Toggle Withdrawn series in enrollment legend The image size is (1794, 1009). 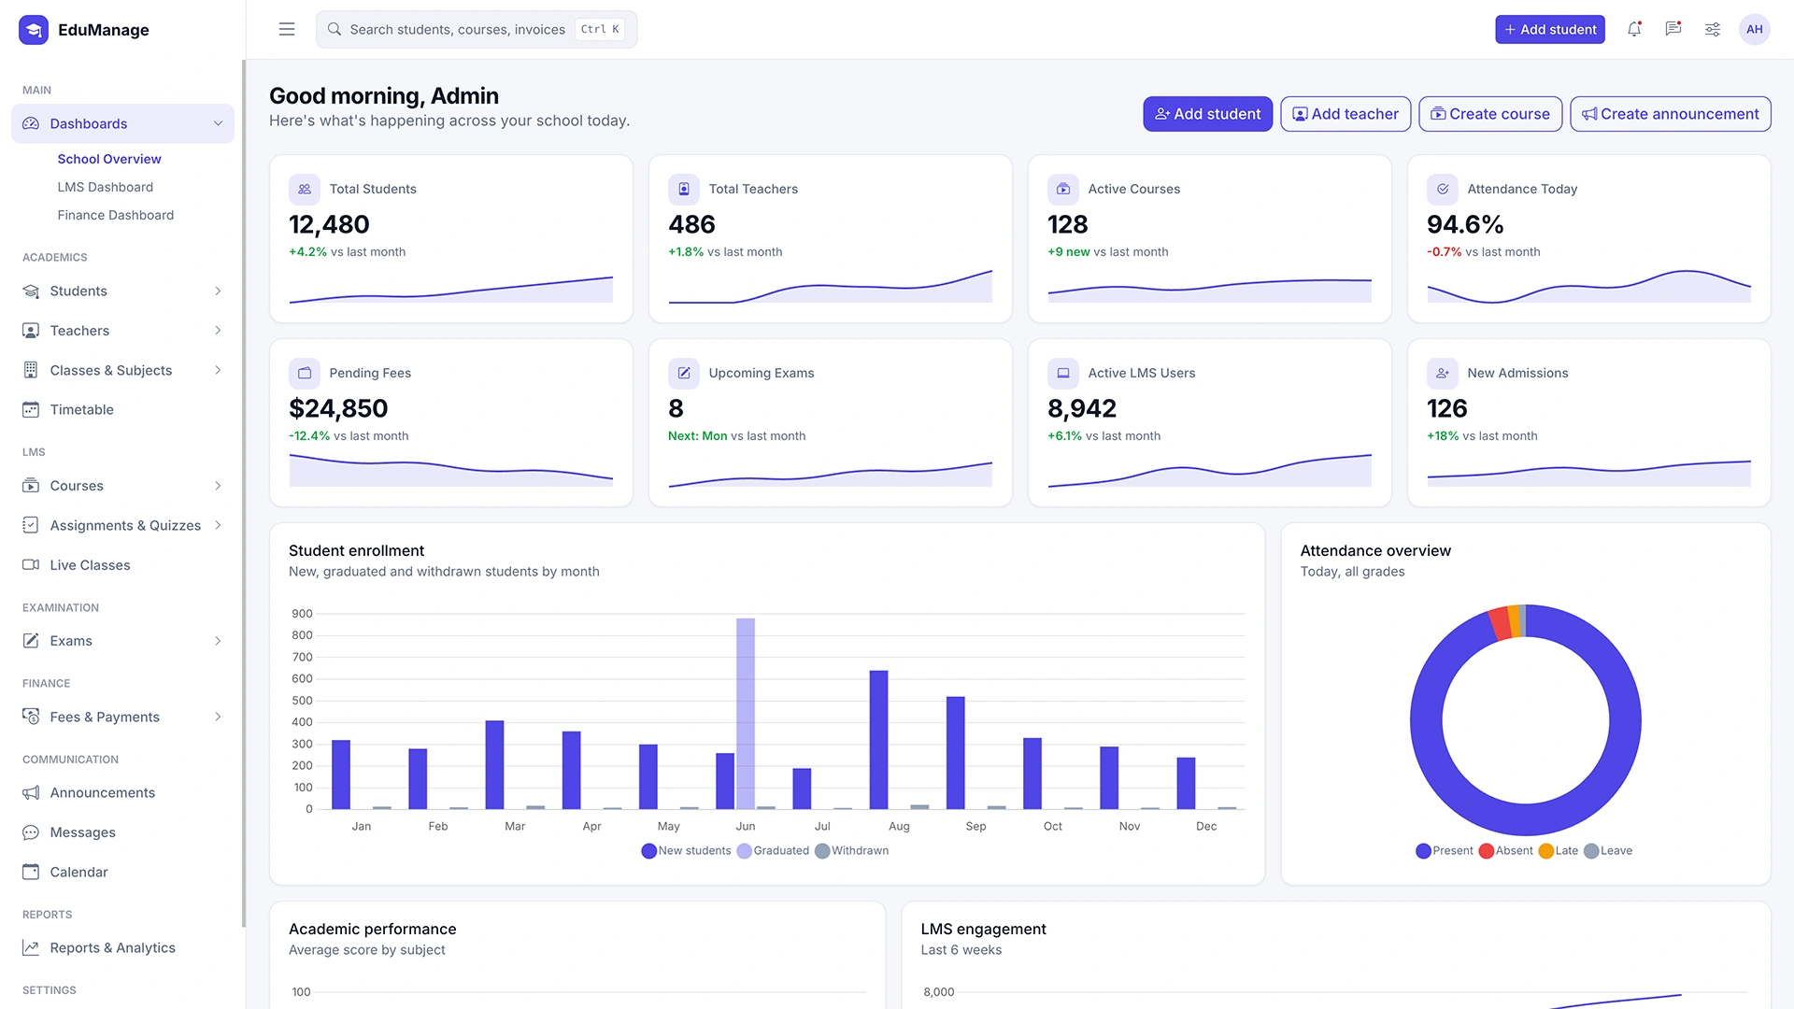[851, 851]
